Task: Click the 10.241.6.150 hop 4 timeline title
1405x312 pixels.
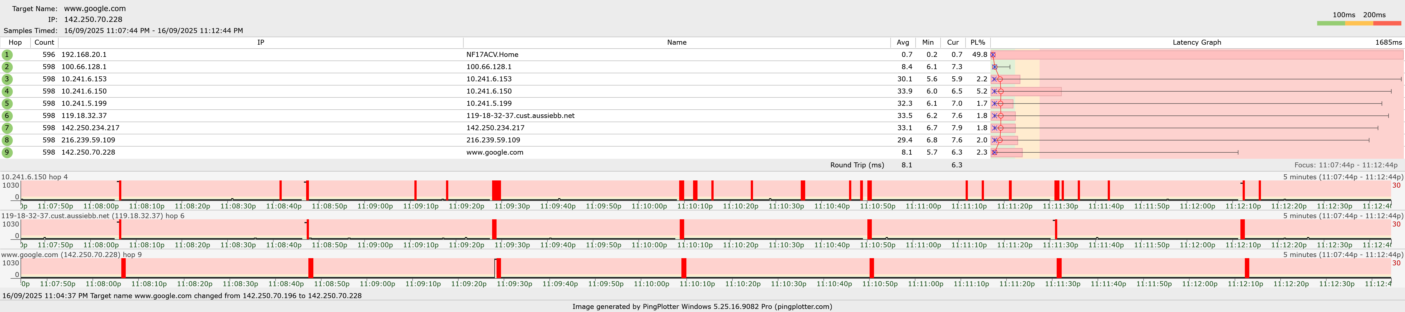Action: pos(34,177)
